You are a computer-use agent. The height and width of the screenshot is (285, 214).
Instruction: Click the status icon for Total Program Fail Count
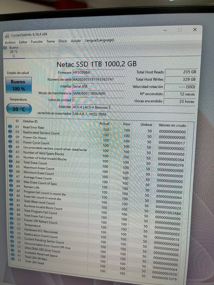11,209
